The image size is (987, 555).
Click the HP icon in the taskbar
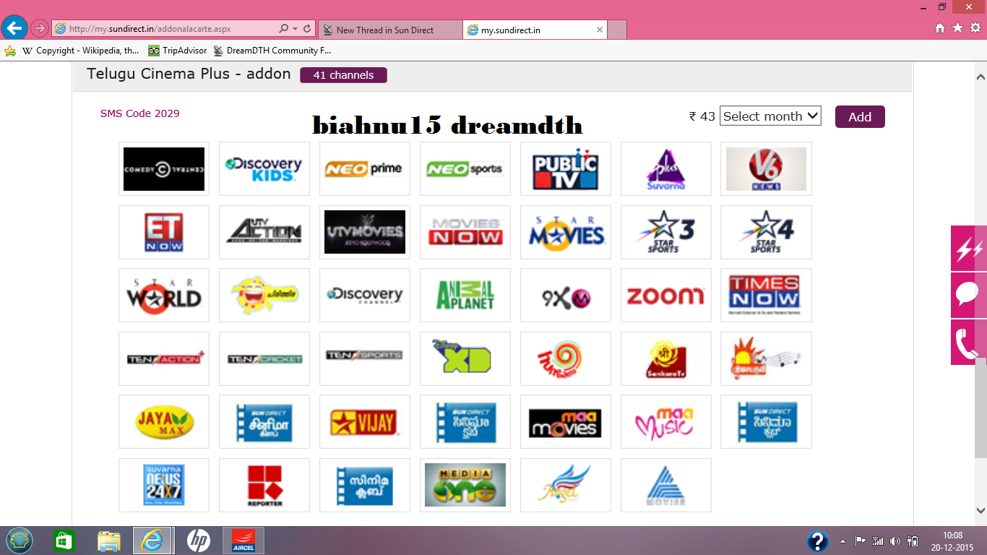(198, 541)
